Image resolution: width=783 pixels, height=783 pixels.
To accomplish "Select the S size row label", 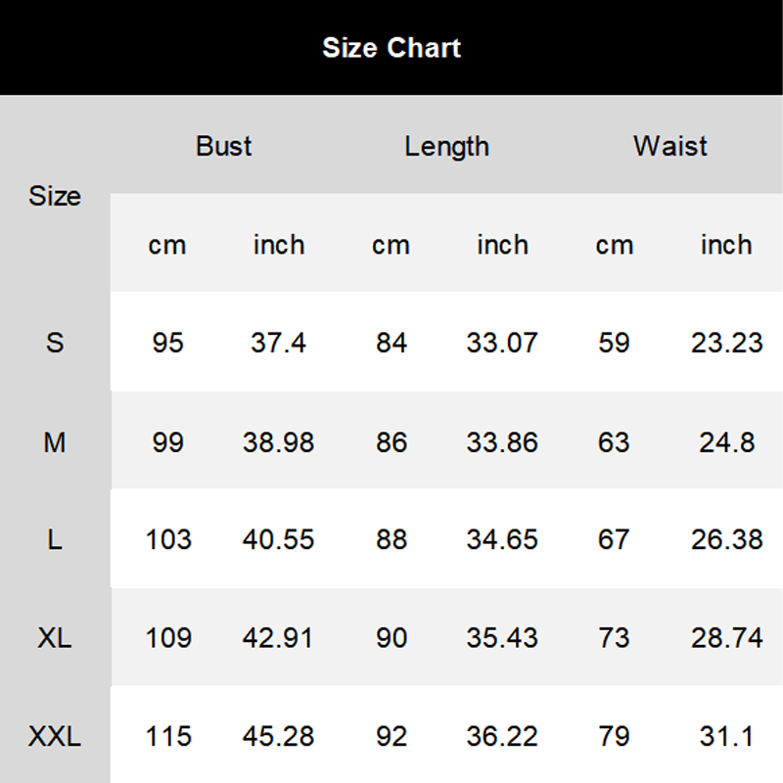I will [x=55, y=343].
